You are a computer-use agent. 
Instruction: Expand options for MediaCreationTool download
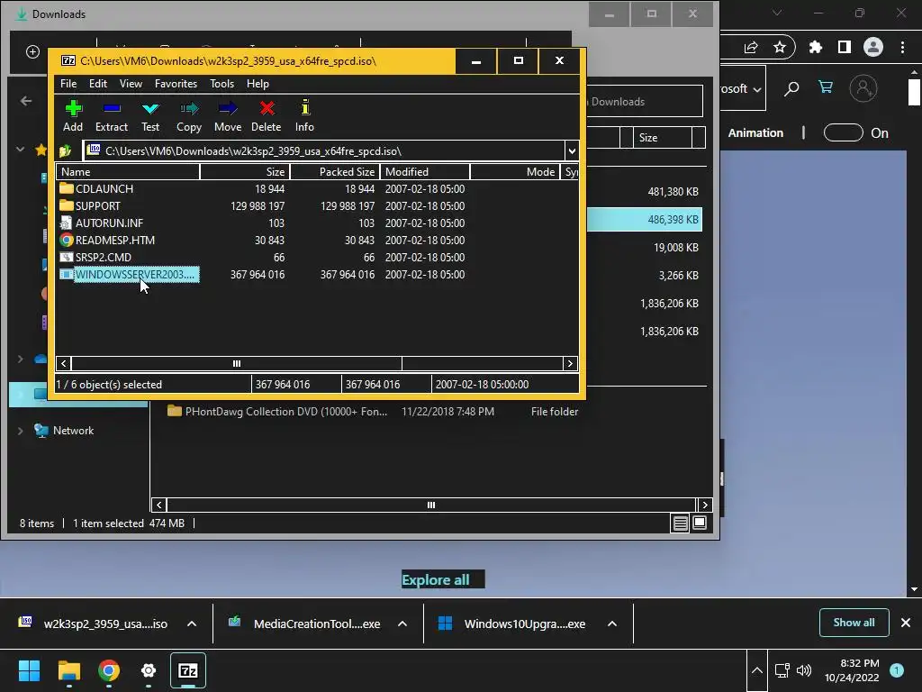[x=402, y=624]
